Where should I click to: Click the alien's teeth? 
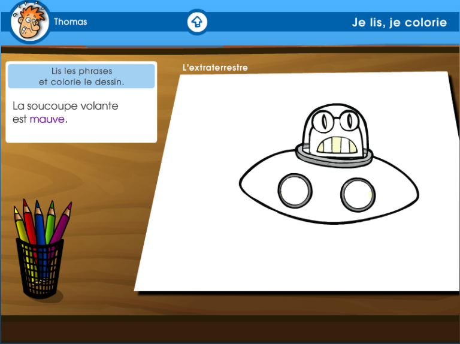[337, 146]
